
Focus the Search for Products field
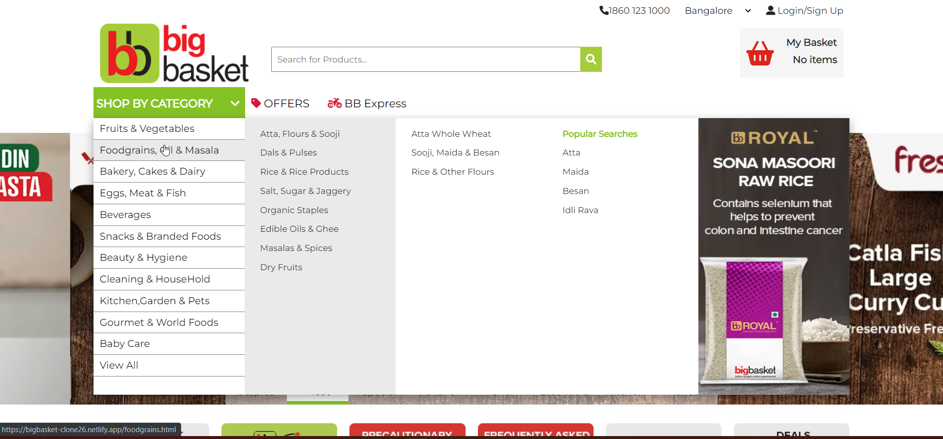tap(426, 60)
